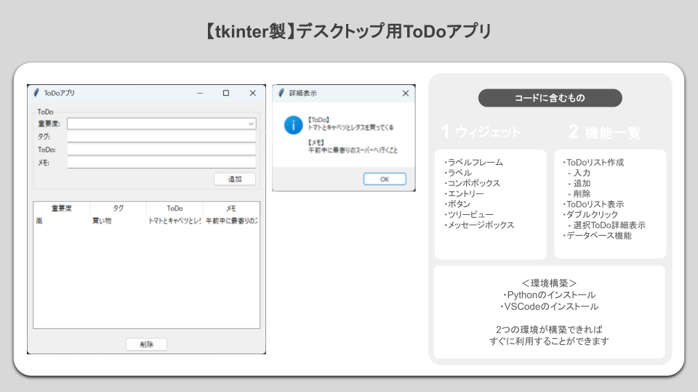This screenshot has height=392, width=698.
Task: Click the タグ entry field
Action: point(161,136)
